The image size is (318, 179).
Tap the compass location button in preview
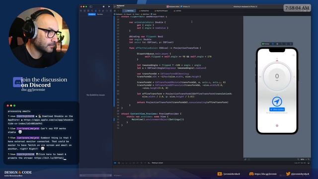point(277,101)
